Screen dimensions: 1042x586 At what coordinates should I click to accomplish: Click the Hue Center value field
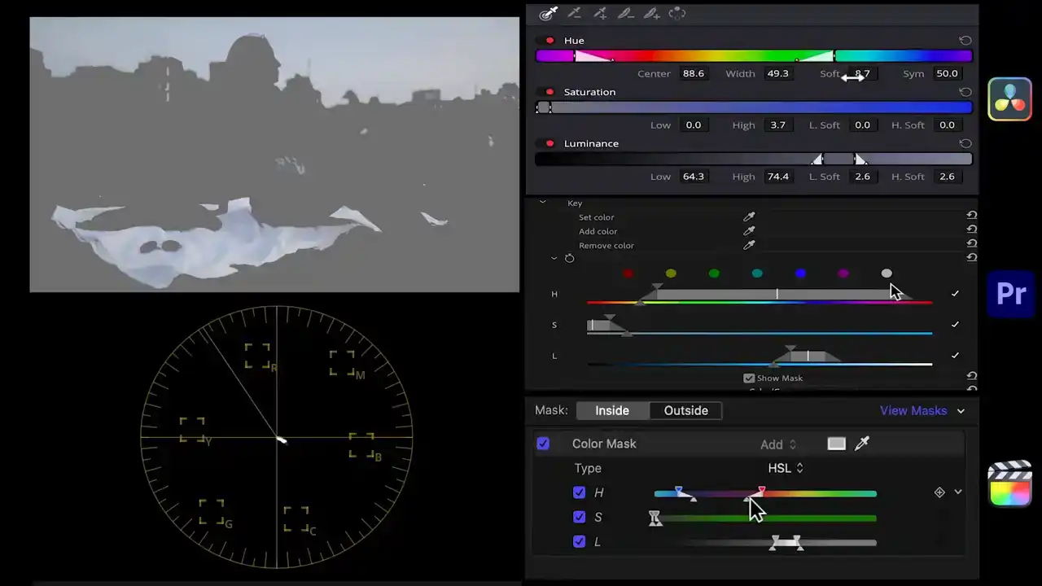click(x=694, y=73)
